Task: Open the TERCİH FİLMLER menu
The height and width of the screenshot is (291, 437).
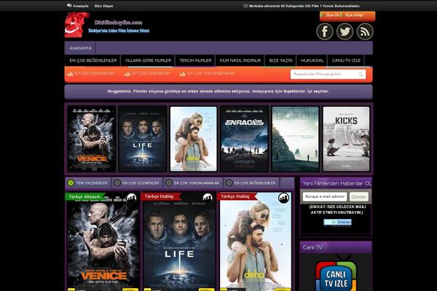Action: pyautogui.click(x=195, y=60)
